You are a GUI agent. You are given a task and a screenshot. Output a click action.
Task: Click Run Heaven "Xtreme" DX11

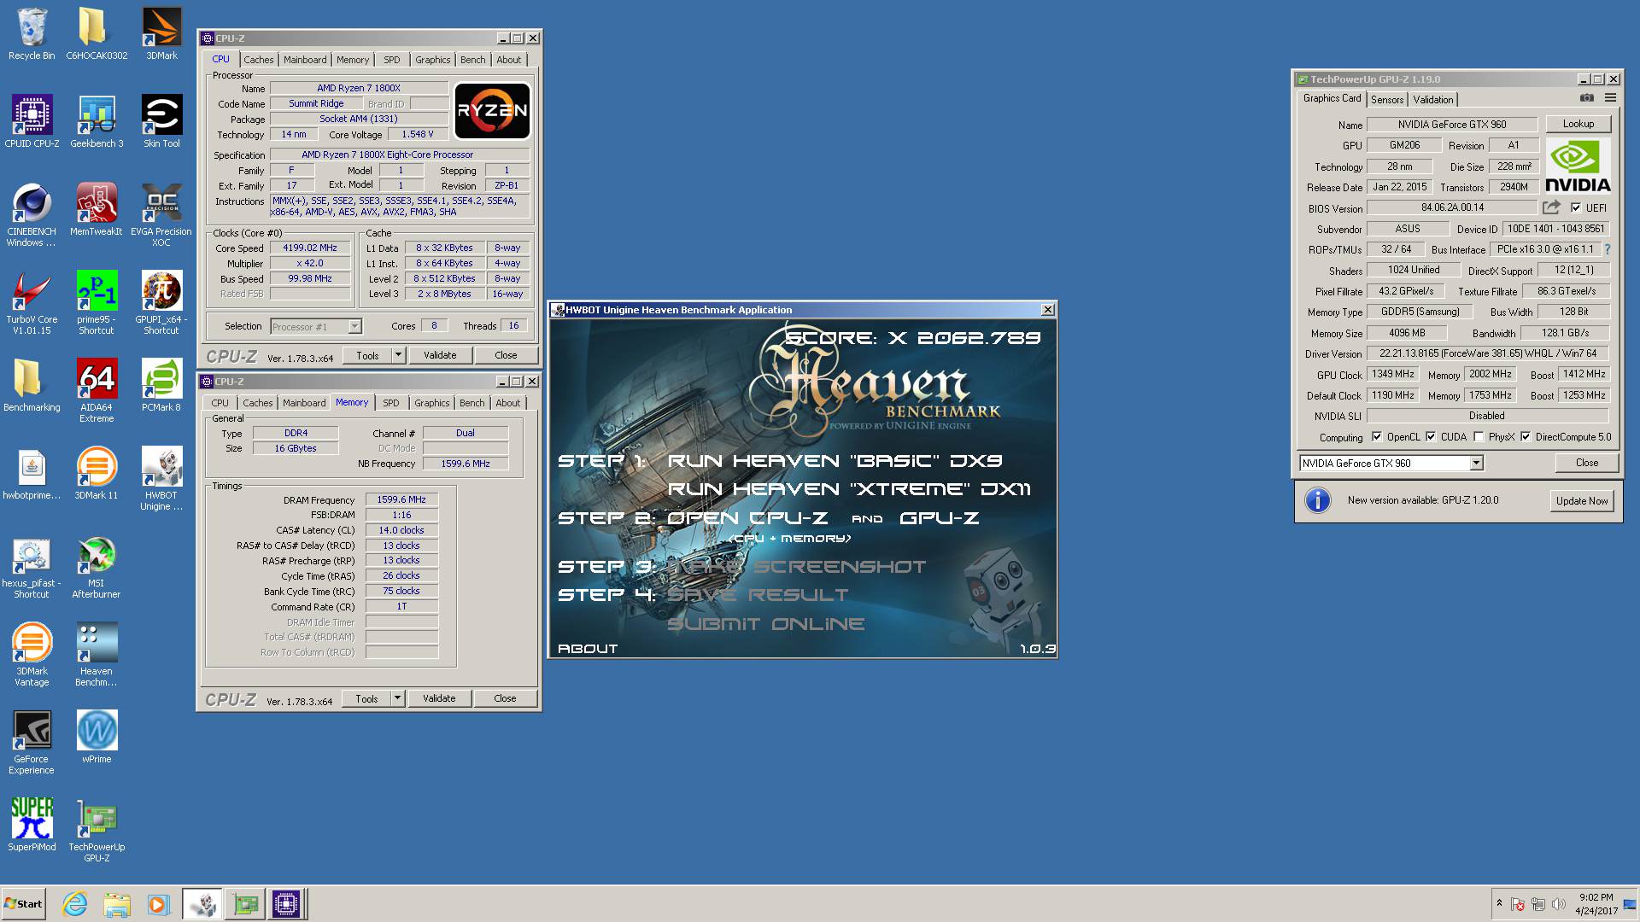click(x=849, y=489)
